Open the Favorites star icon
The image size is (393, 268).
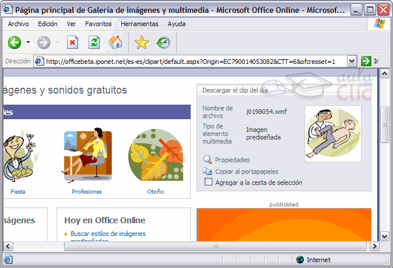[x=142, y=42]
